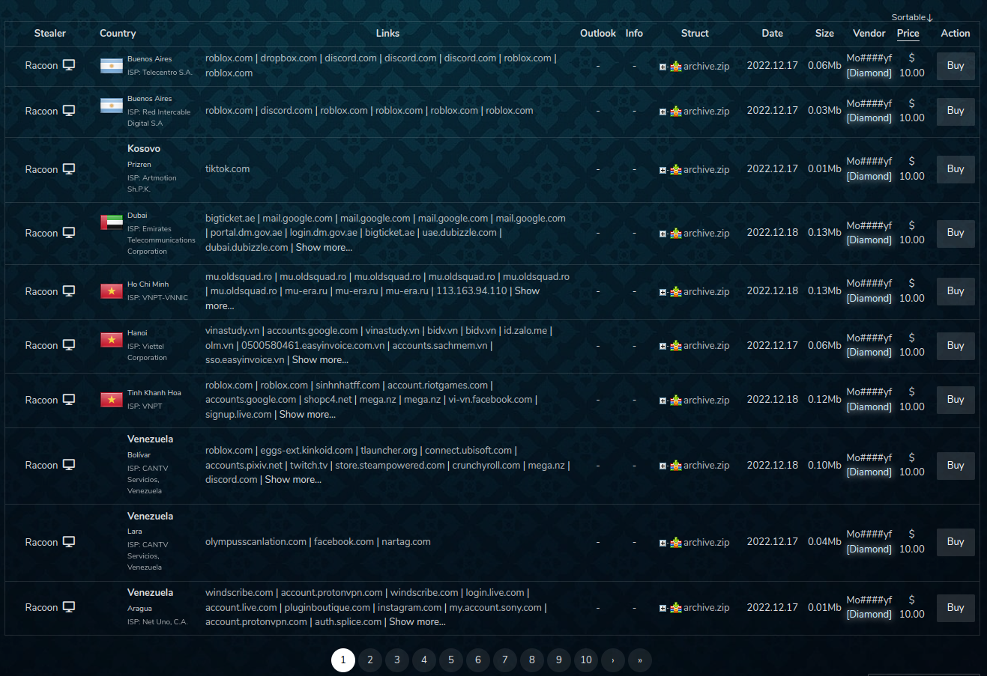This screenshot has width=987, height=676.
Task: Click the Vietnam flag in the Ho Chi Minh row
Action: pos(111,291)
